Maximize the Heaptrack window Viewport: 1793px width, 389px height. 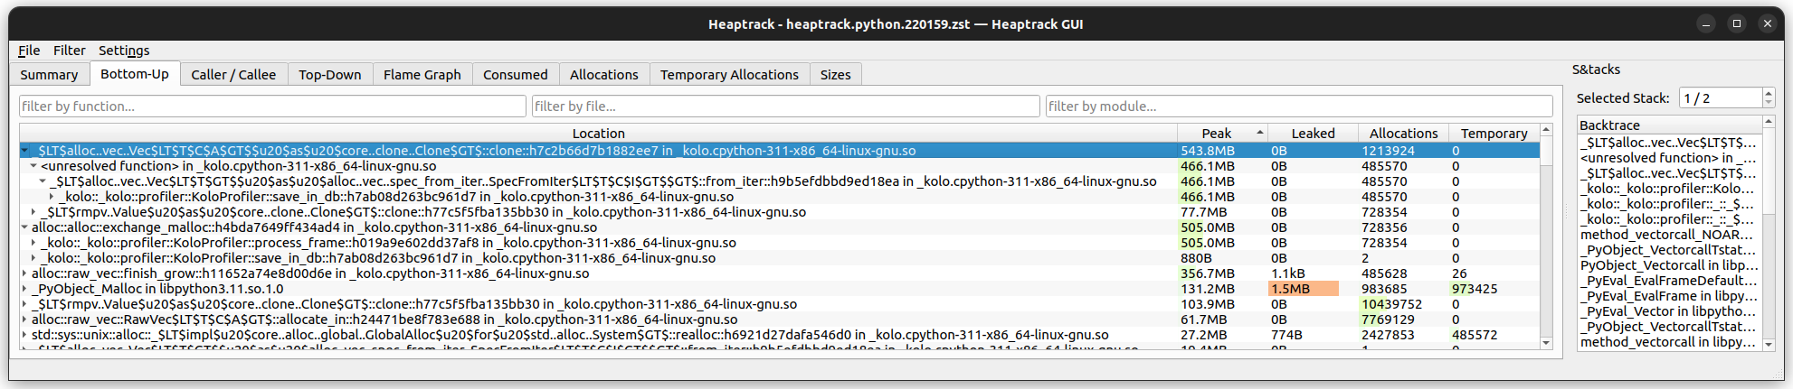click(1737, 23)
